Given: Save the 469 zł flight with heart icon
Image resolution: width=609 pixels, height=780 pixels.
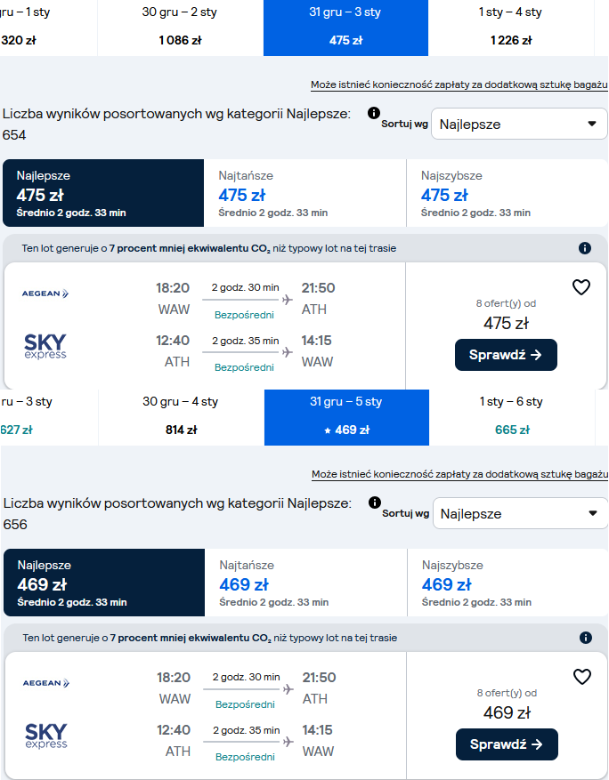Looking at the screenshot, I should point(582,677).
